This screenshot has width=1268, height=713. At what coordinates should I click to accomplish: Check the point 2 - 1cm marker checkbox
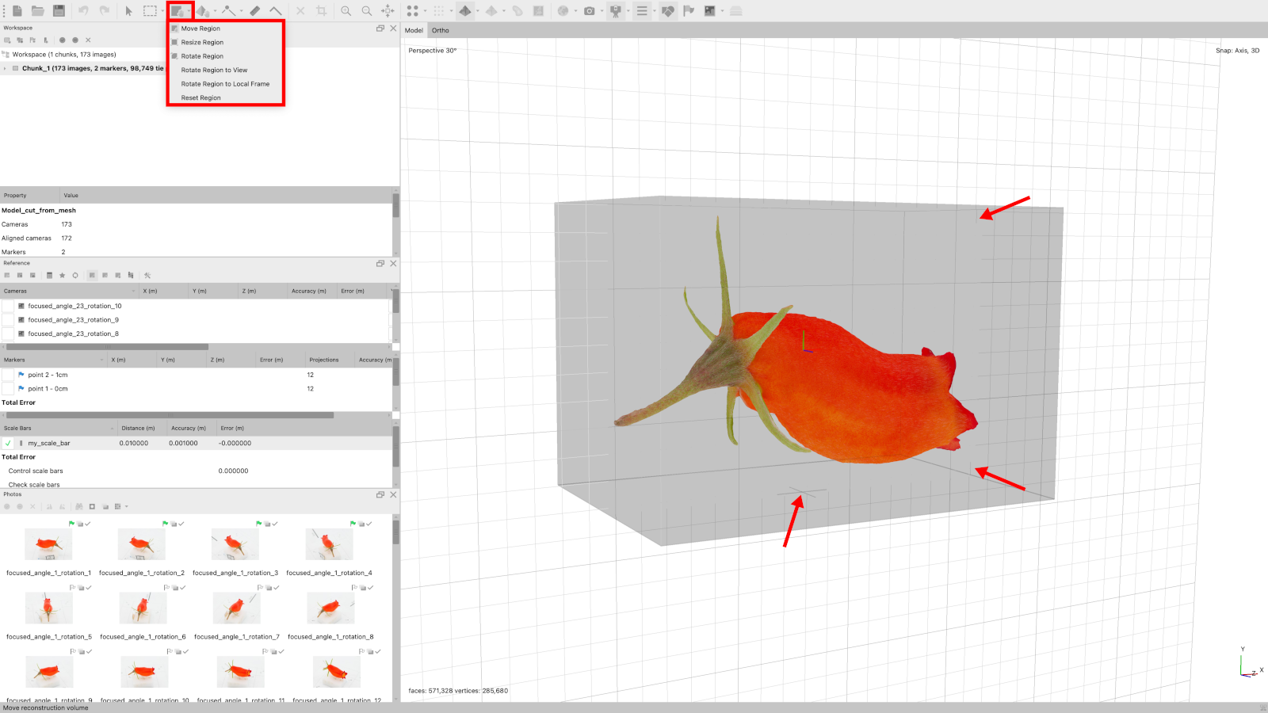pyautogui.click(x=8, y=375)
